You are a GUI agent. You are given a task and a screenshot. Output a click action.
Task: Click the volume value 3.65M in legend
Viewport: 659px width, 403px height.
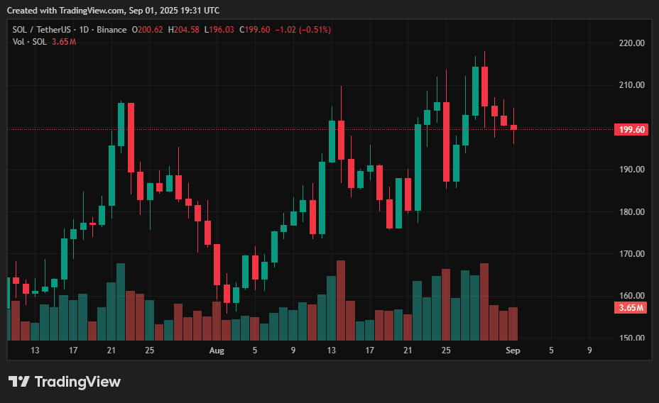tap(64, 42)
